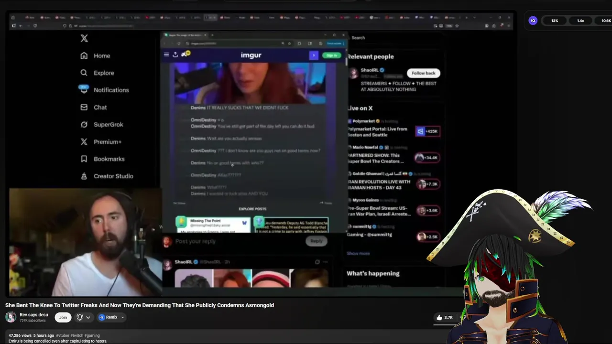Click the purple arrow button on imgur

(314, 55)
